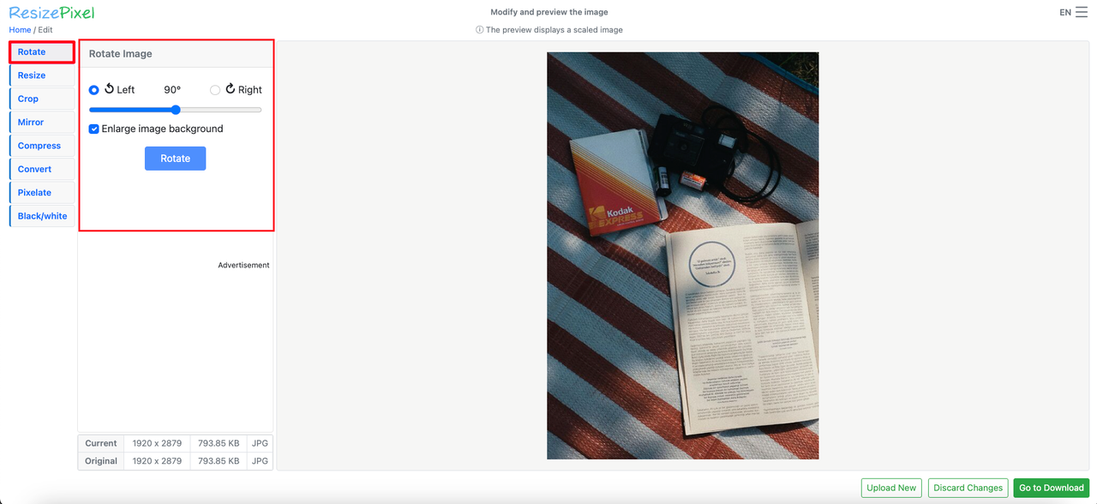Screen dimensions: 1097x504
Task: Click the Rotate Image panel heading
Action: [x=121, y=54]
